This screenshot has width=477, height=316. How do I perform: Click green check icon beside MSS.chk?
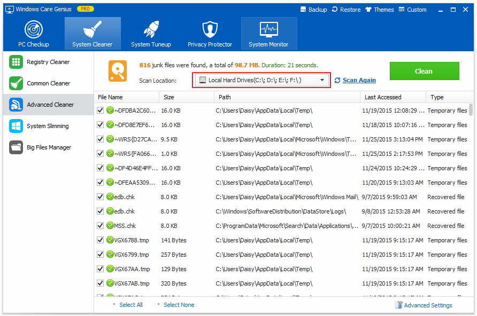pos(110,225)
